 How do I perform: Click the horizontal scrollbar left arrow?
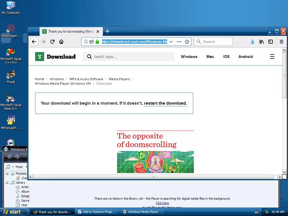click(x=31, y=177)
